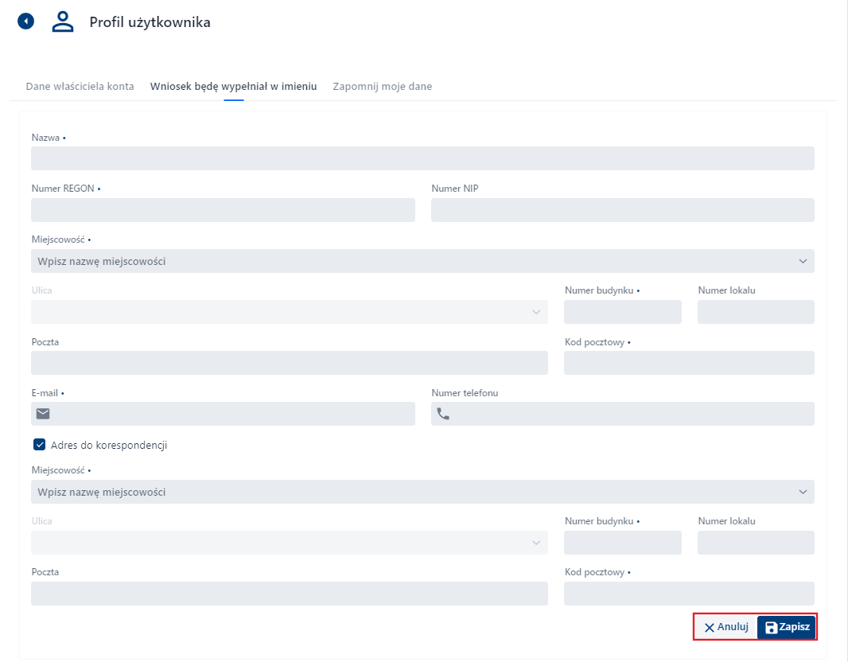Uncheck the Adres do korespondencji checkbox
Image resolution: width=848 pixels, height=662 pixels.
39,445
